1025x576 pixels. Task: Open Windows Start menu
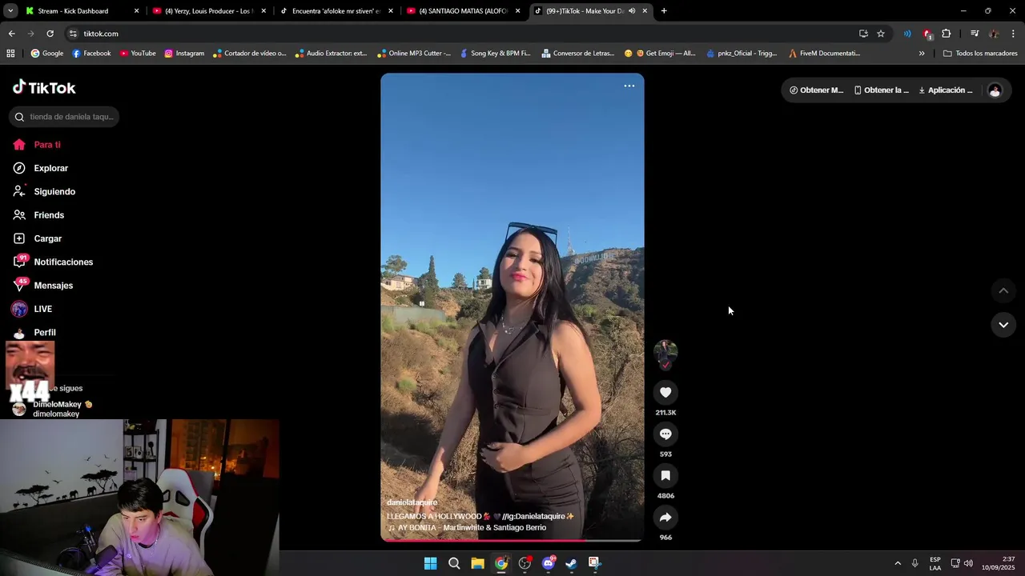(430, 563)
